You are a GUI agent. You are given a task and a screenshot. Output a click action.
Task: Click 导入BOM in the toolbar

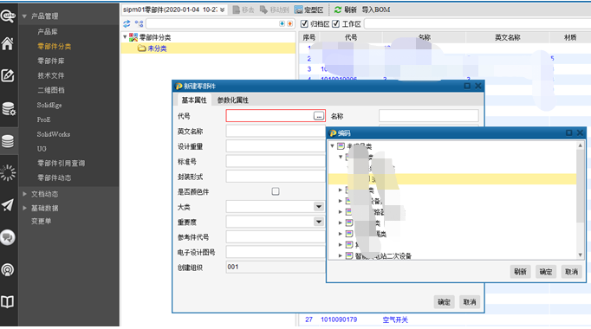376,10
